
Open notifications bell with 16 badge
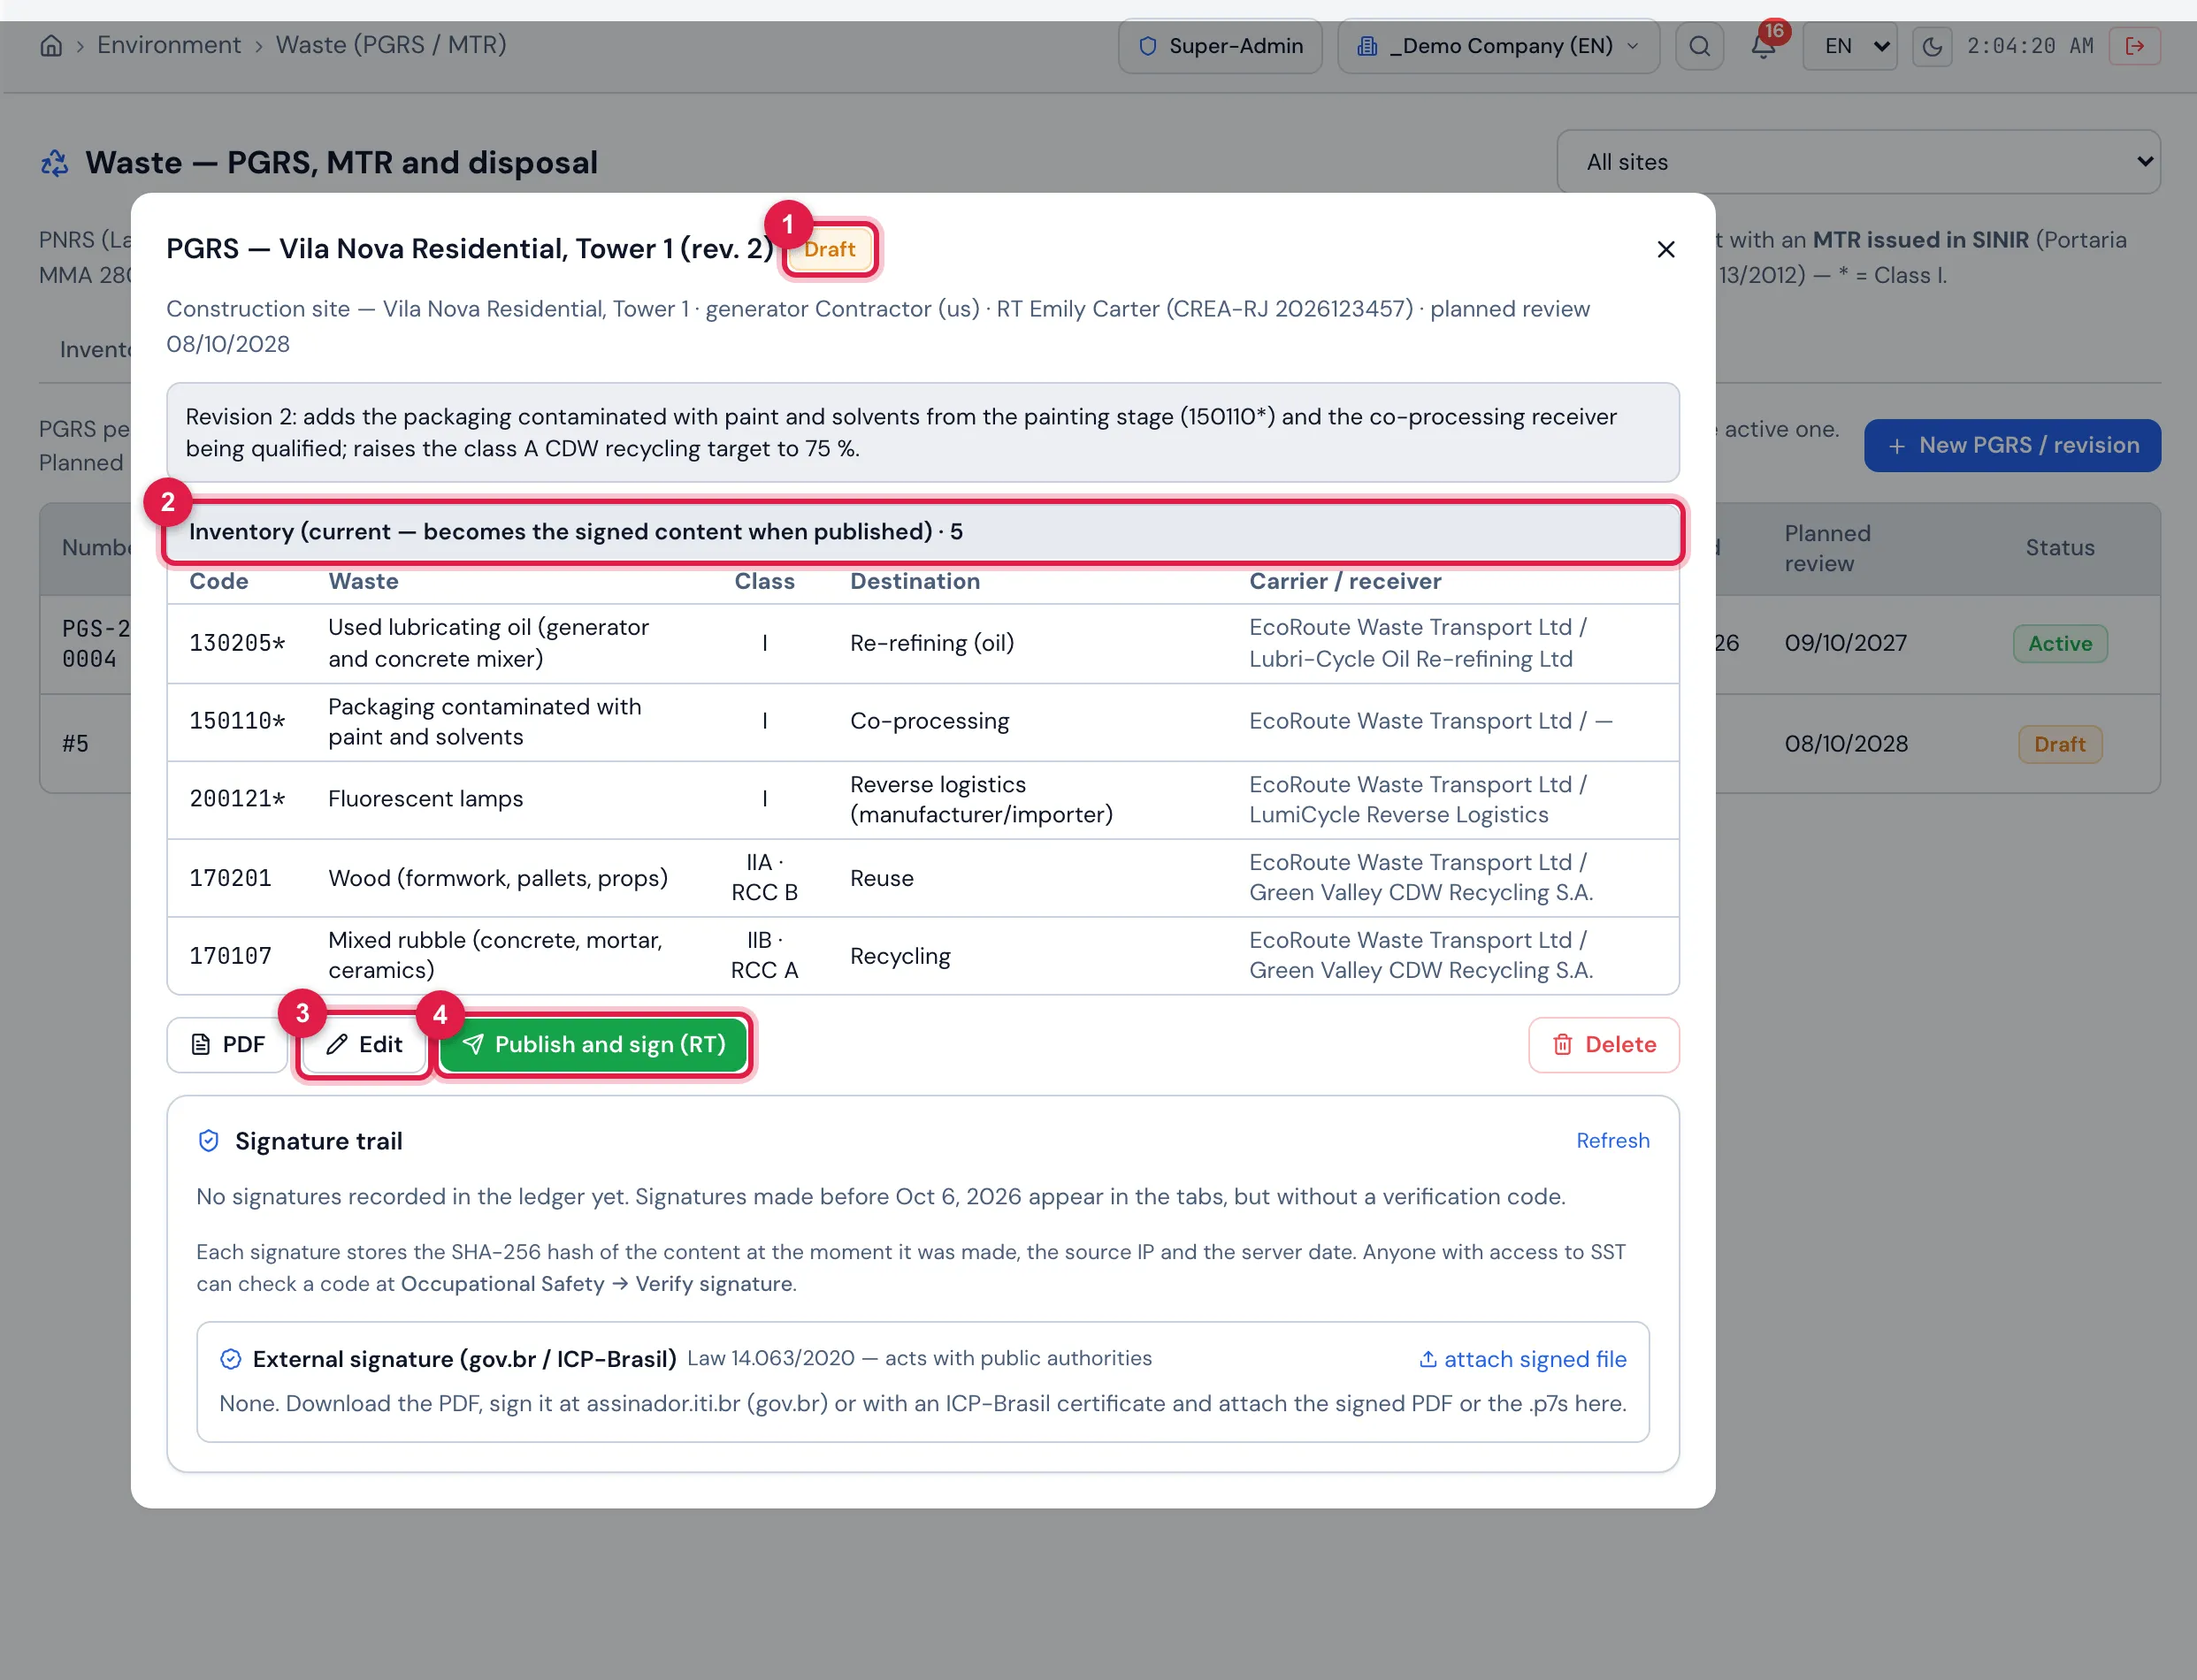click(1763, 46)
